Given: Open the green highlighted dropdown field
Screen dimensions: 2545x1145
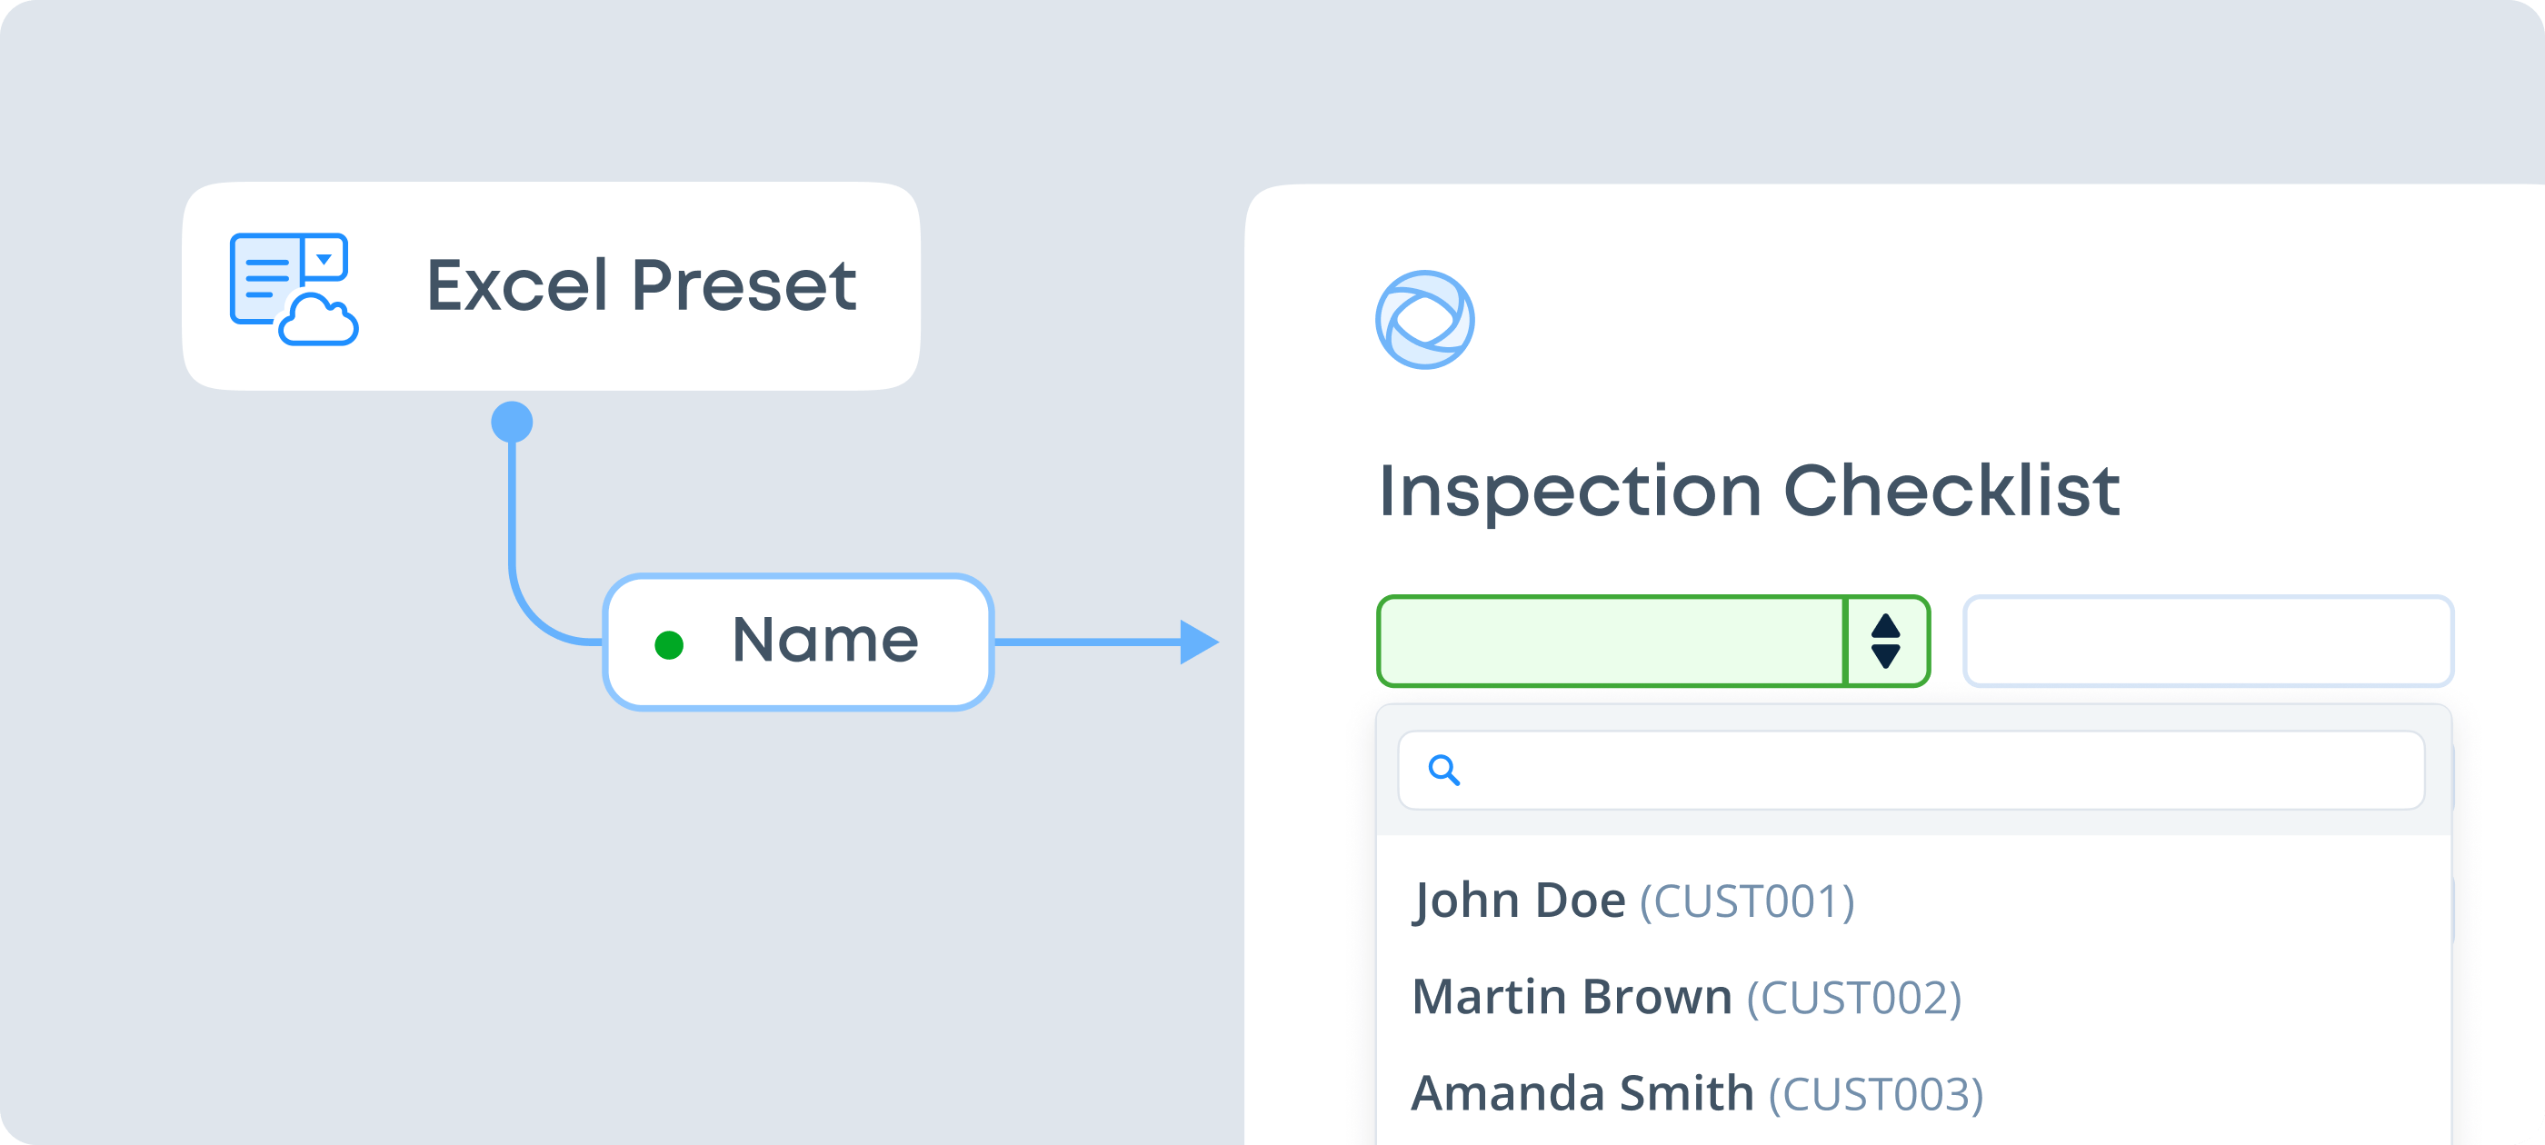Looking at the screenshot, I should coord(1652,642).
